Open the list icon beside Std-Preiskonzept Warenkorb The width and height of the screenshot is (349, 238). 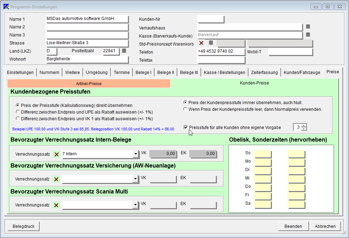tap(211, 42)
